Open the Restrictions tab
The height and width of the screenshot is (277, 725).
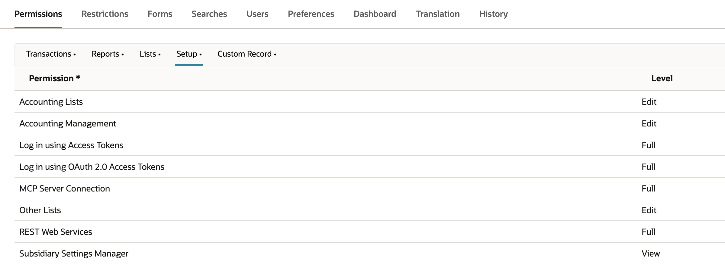pyautogui.click(x=105, y=14)
